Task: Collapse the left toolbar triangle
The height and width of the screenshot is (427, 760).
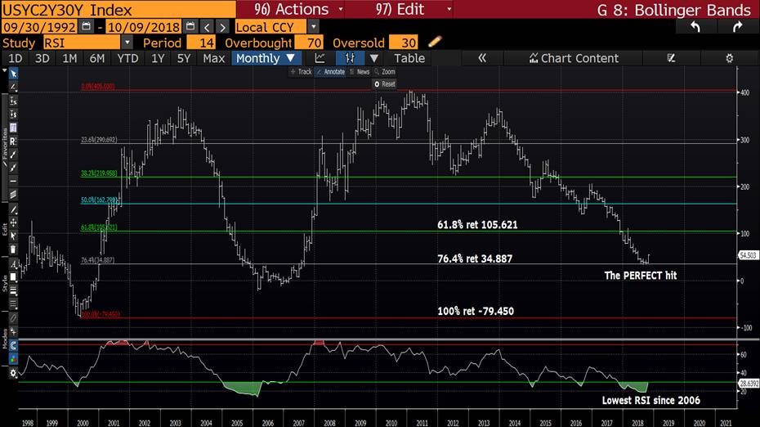Action: [x=4, y=71]
